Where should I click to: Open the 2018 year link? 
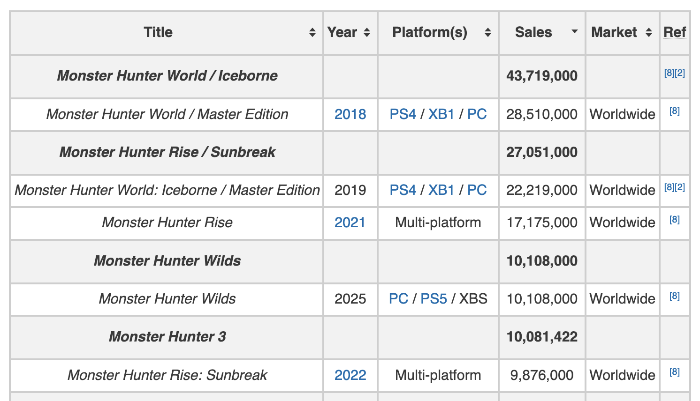click(x=350, y=114)
